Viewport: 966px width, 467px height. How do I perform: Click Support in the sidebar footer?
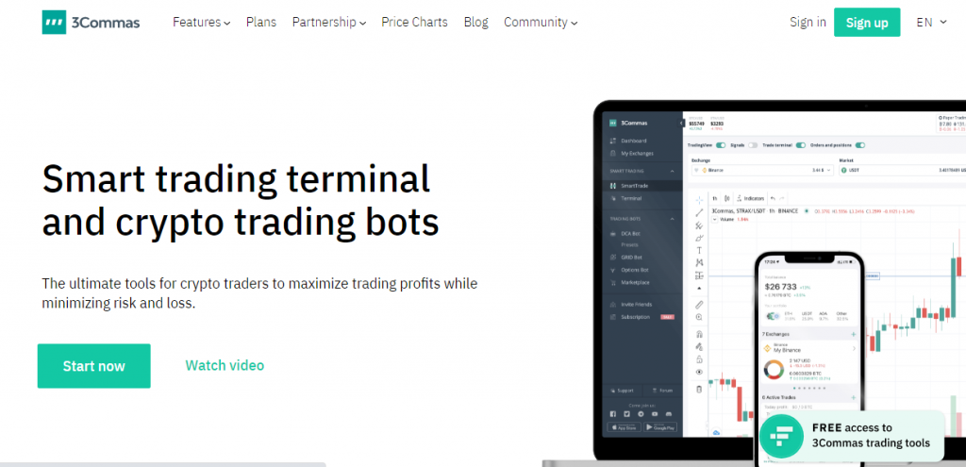pyautogui.click(x=622, y=391)
